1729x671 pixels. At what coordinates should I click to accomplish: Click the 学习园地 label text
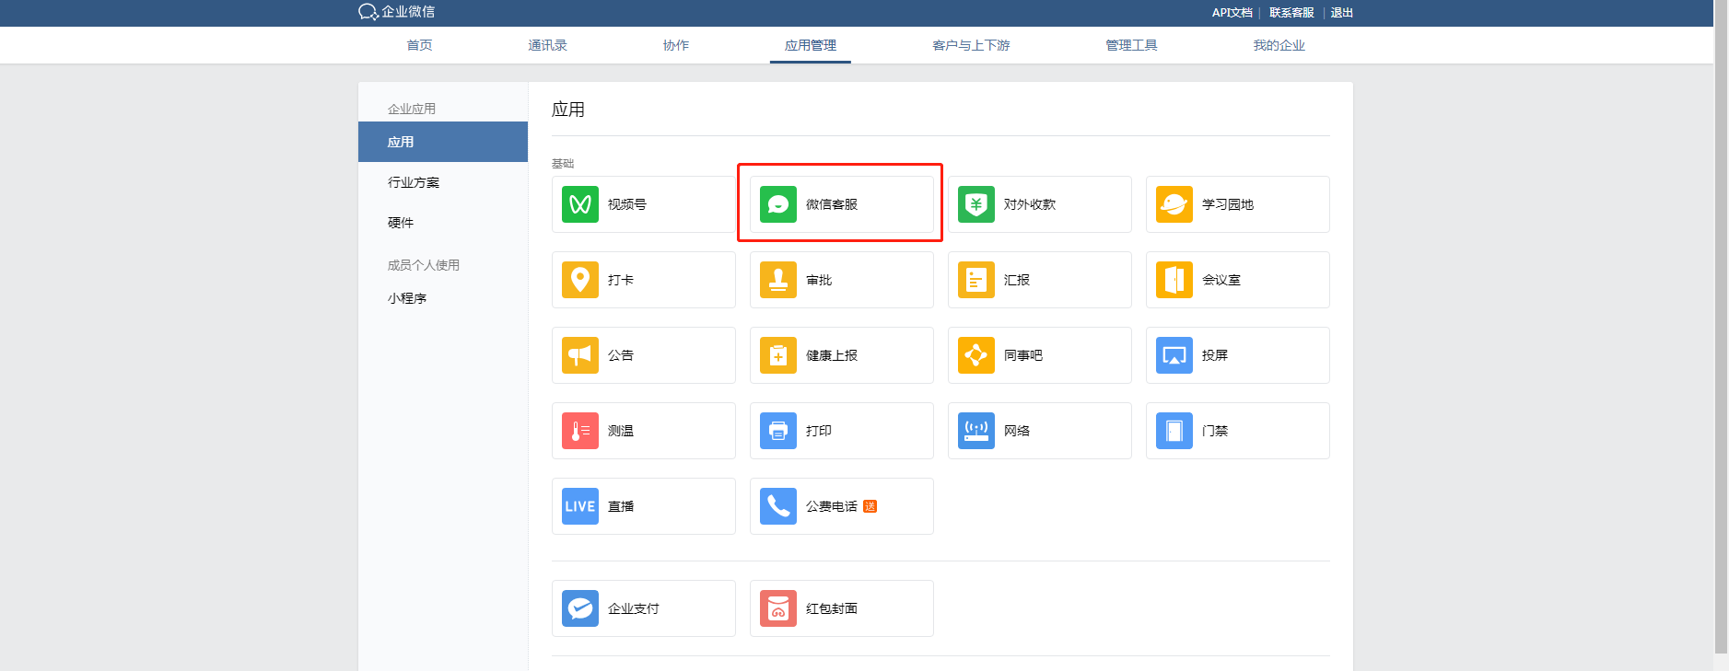[1228, 204]
